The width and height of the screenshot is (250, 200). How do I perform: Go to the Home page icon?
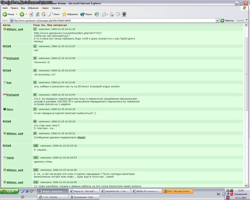(x=43, y=14)
